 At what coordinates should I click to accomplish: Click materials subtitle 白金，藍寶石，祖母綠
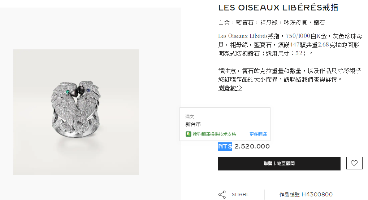click(272, 23)
